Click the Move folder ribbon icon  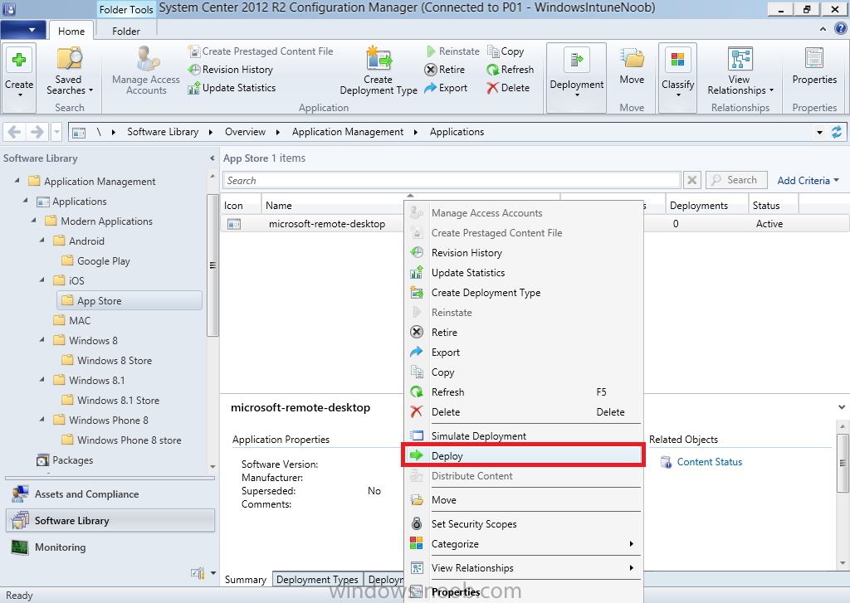click(x=632, y=59)
